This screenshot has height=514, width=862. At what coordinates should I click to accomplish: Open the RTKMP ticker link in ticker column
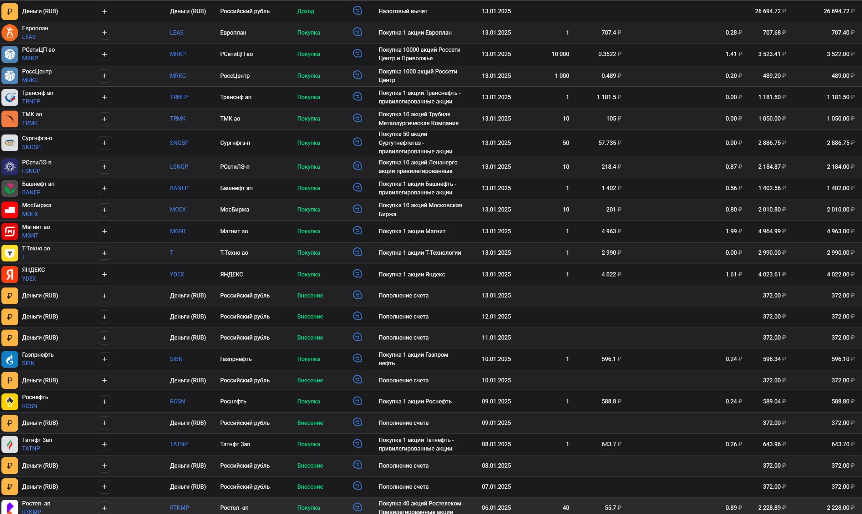pyautogui.click(x=179, y=508)
